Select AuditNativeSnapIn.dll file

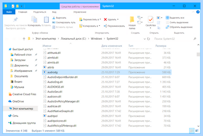[x=107, y=111]
